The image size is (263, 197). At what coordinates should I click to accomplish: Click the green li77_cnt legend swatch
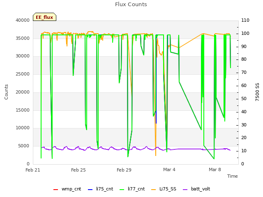click(122, 190)
